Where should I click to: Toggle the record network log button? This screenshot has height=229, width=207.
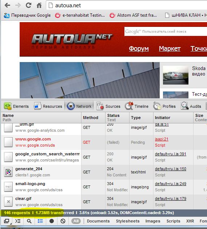pyautogui.click(x=52, y=221)
